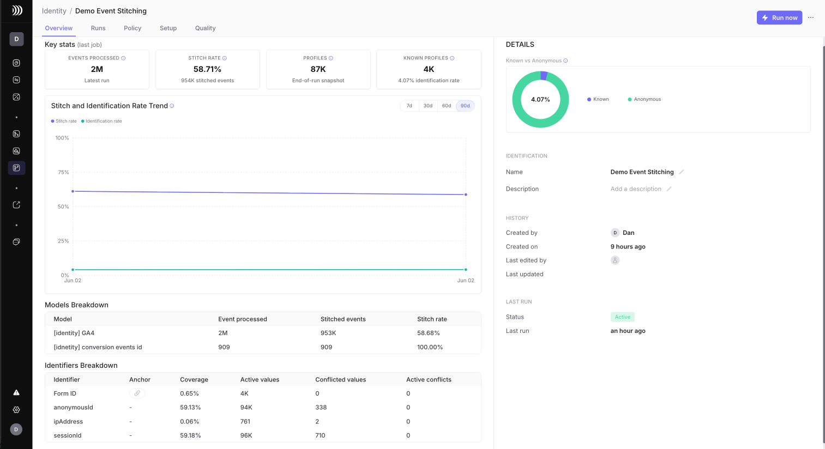The image size is (825, 449).
Task: Open the settings gear in the sidebar
Action: click(16, 410)
